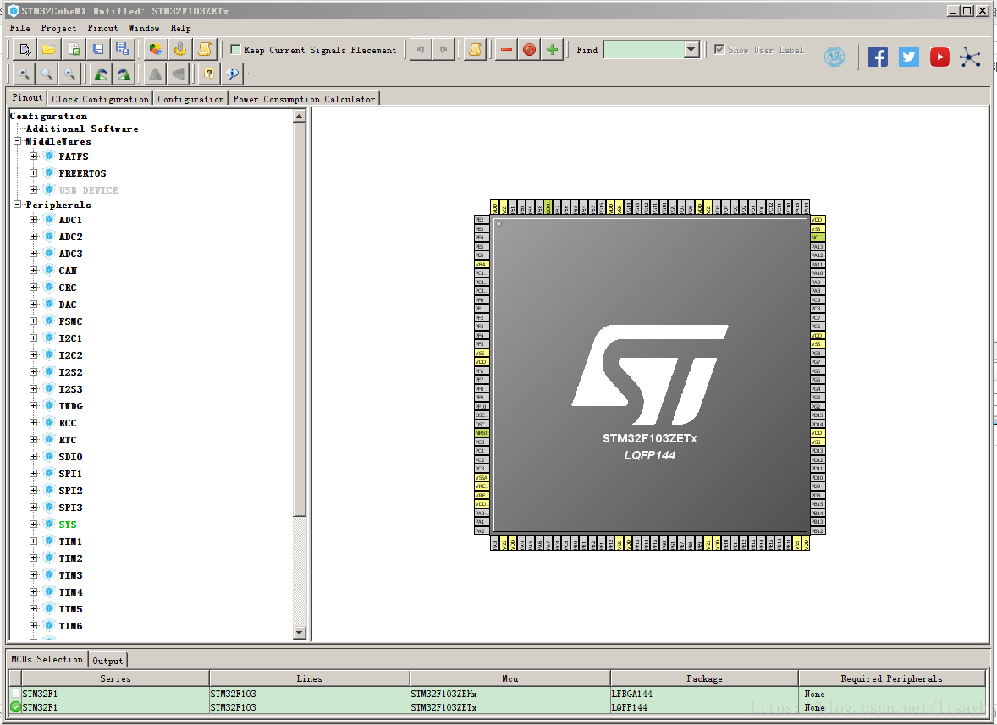Click the Undo arrow icon
Viewport: 997px width, 725px height.
[421, 50]
